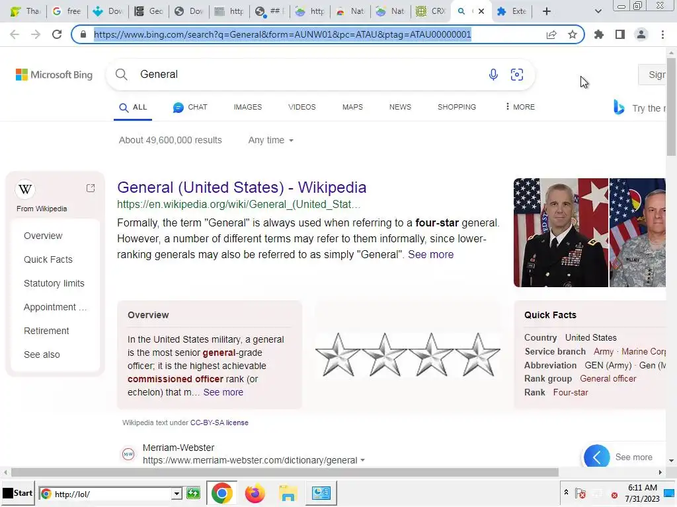Jump to Quick Facts in sidebar

(48, 259)
